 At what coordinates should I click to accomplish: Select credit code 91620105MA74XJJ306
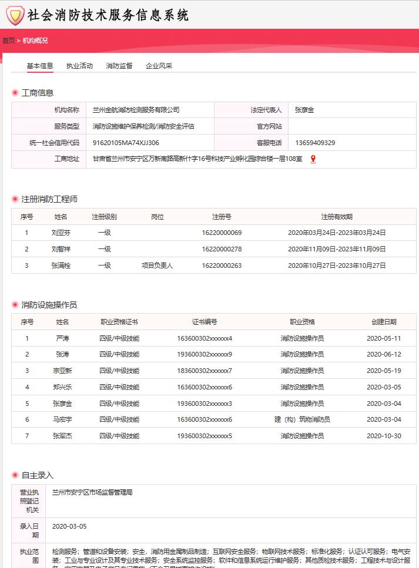126,143
